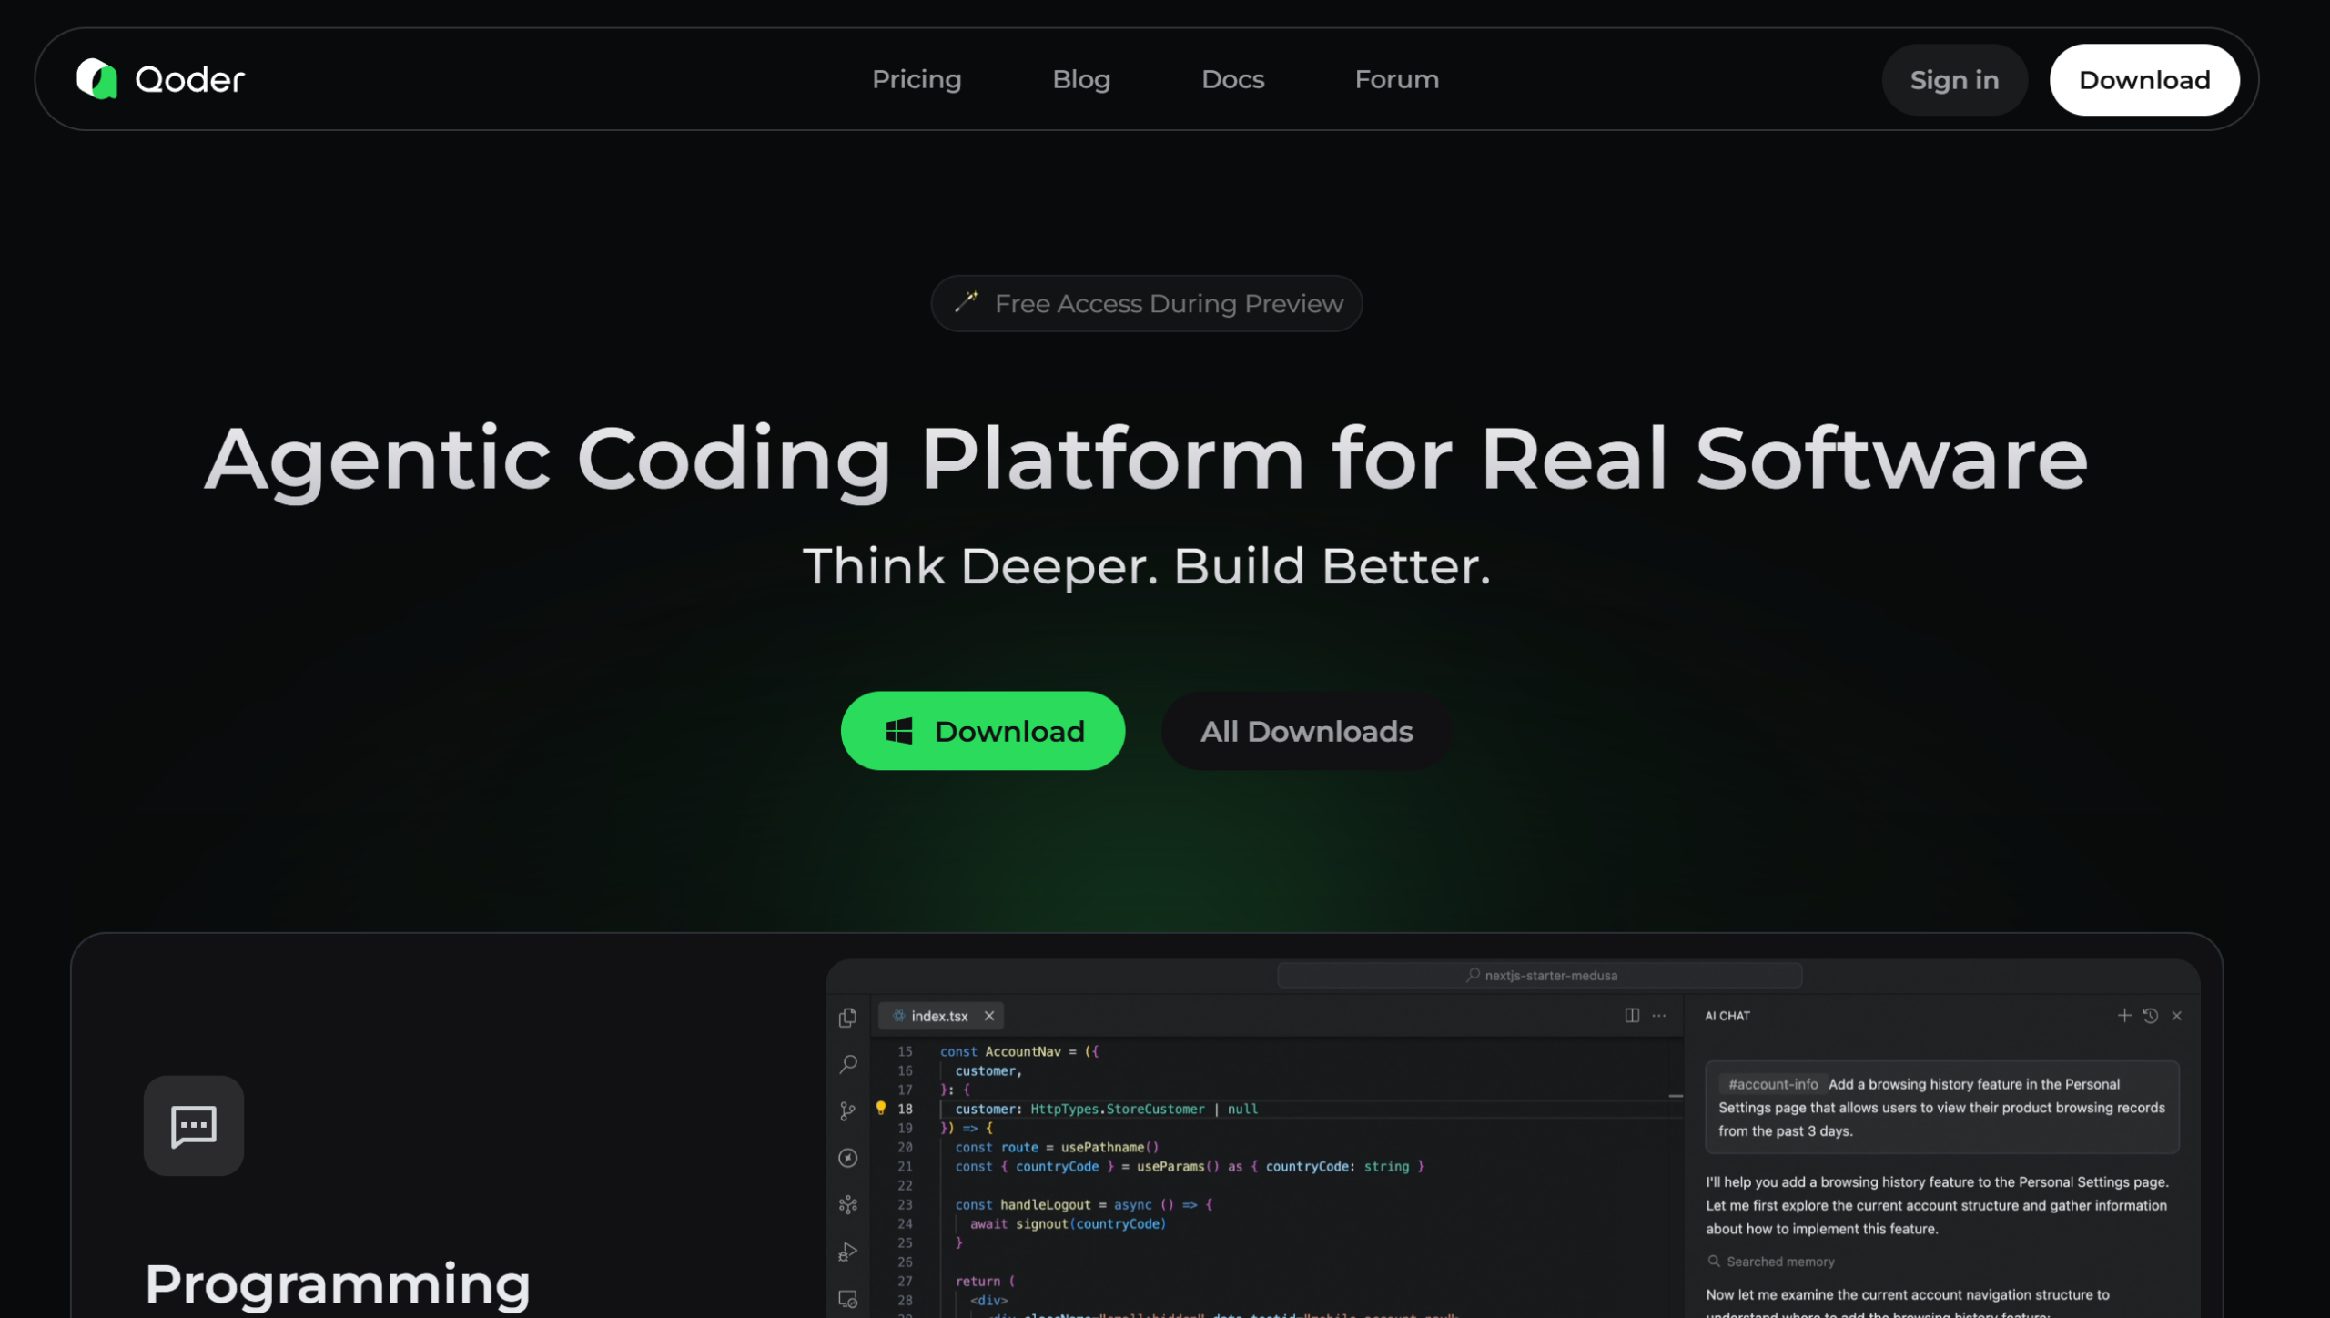The width and height of the screenshot is (2330, 1318).
Task: Click the Qoder logo icon
Action: (x=97, y=79)
